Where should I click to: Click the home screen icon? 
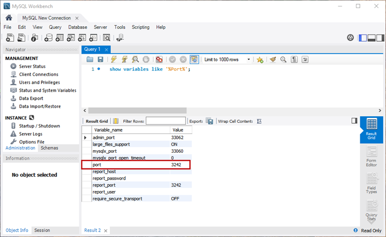[x=9, y=18]
